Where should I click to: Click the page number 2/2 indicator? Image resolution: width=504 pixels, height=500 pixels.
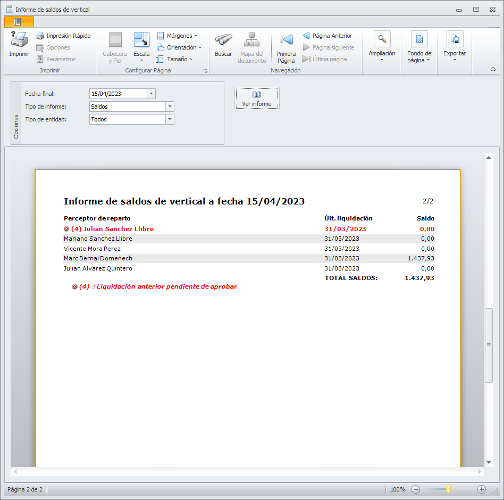point(428,201)
